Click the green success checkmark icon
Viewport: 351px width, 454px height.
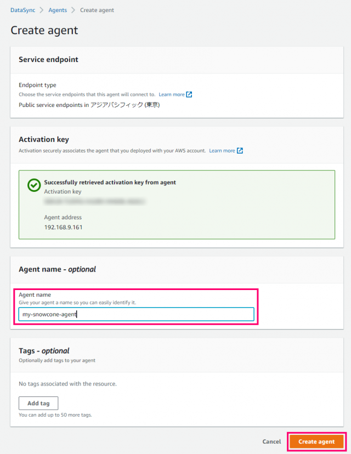point(33,185)
